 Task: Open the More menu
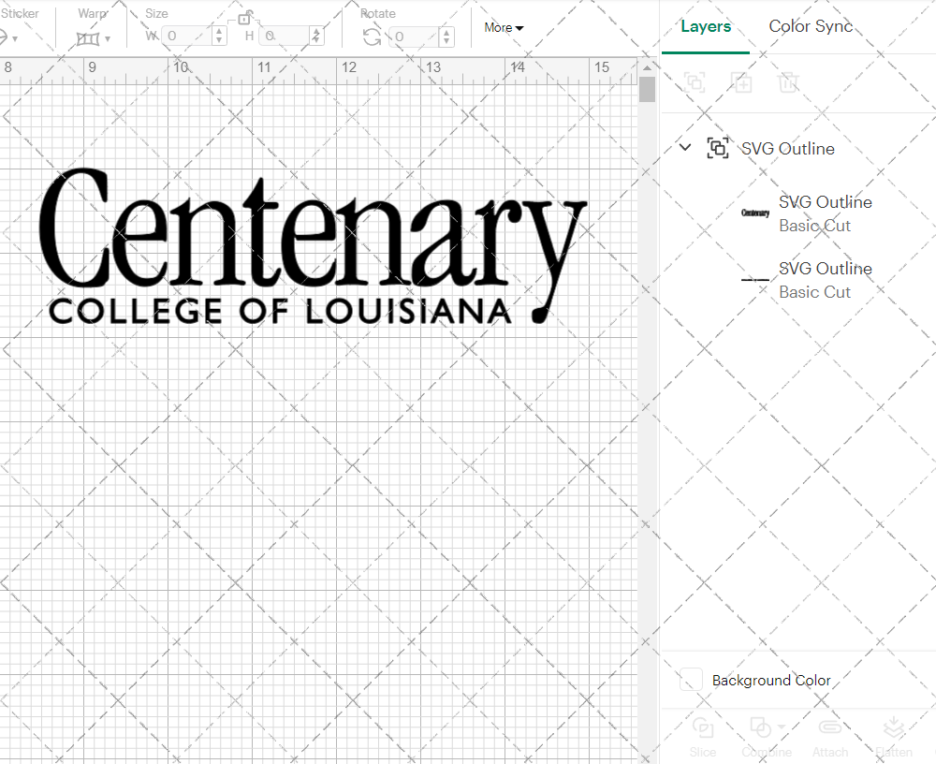pos(503,28)
